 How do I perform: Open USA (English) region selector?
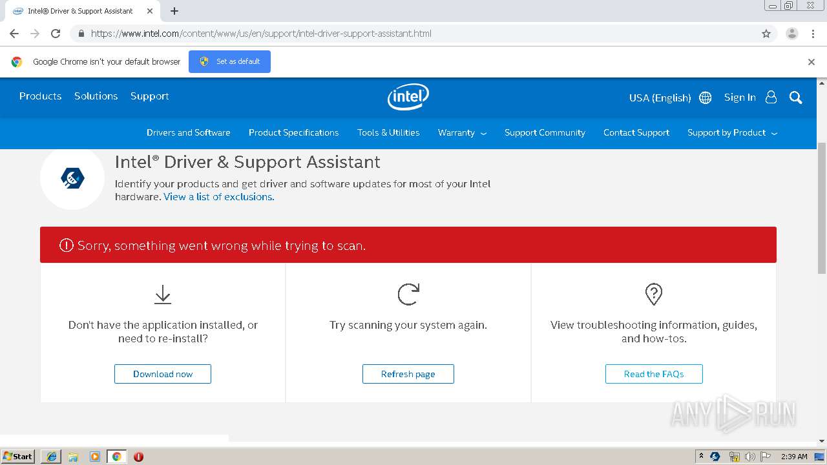(660, 98)
